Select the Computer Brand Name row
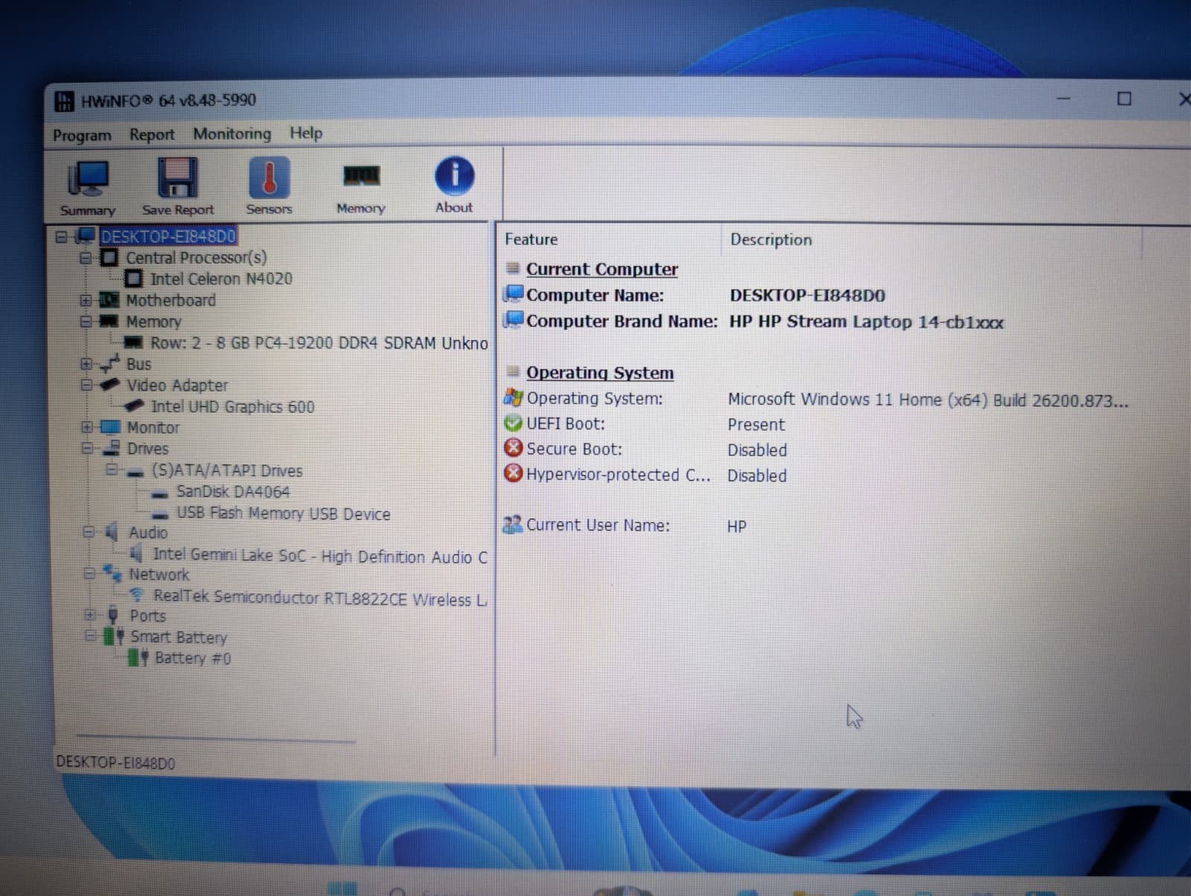Image resolution: width=1191 pixels, height=896 pixels. [x=753, y=321]
